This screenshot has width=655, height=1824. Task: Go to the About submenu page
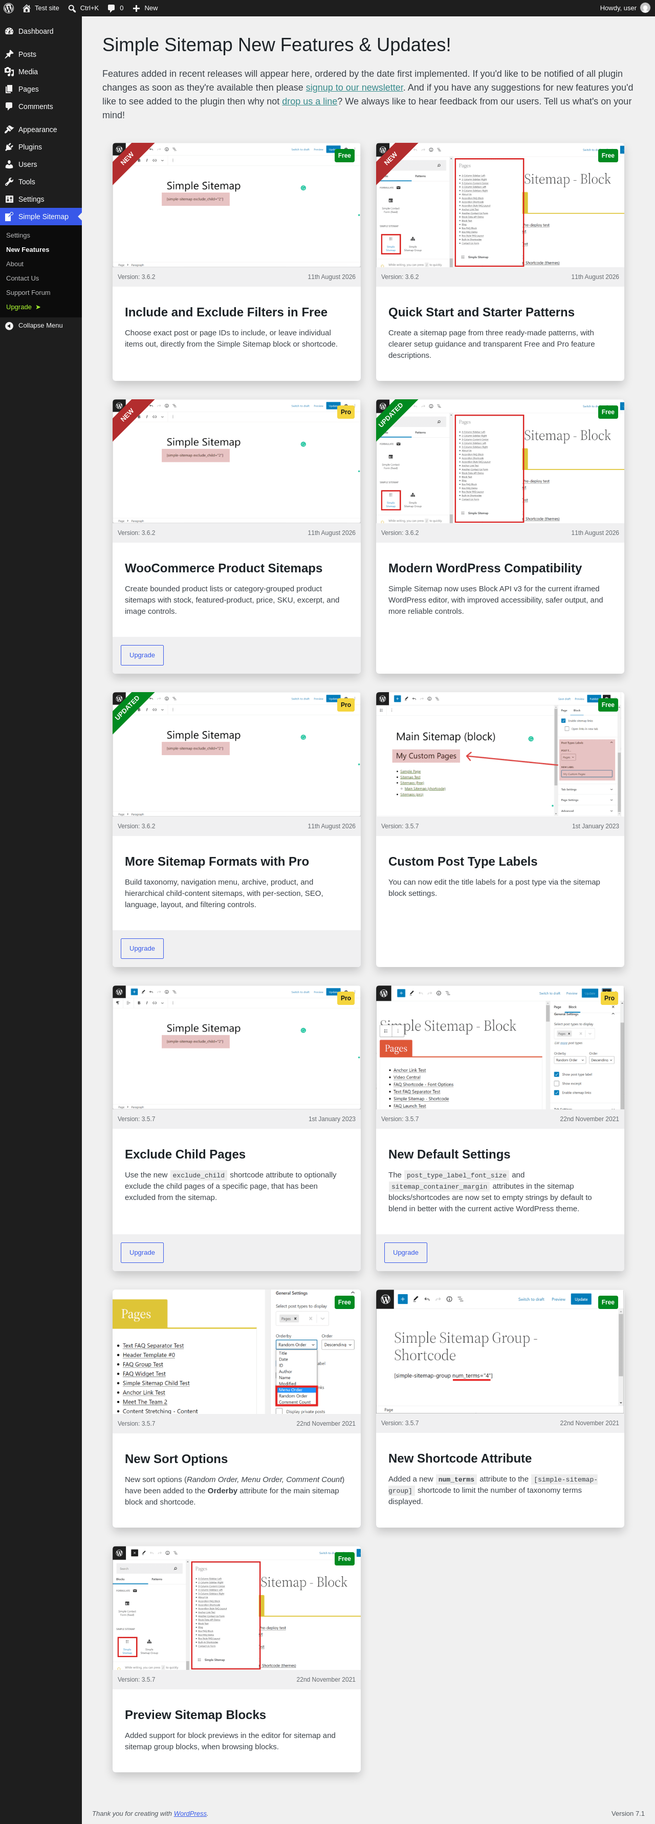15,264
